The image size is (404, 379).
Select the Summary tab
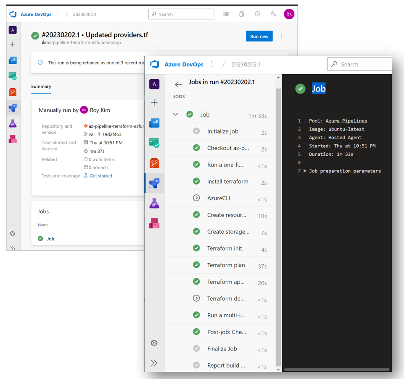tap(41, 86)
